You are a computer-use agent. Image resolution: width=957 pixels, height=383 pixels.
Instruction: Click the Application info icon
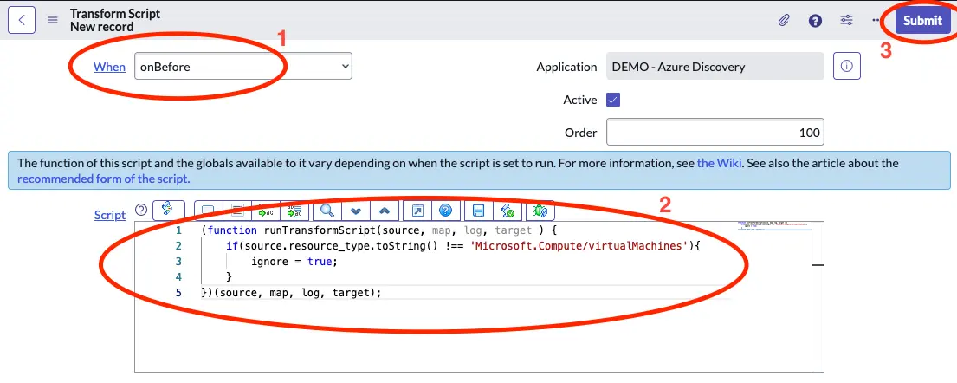tap(846, 67)
